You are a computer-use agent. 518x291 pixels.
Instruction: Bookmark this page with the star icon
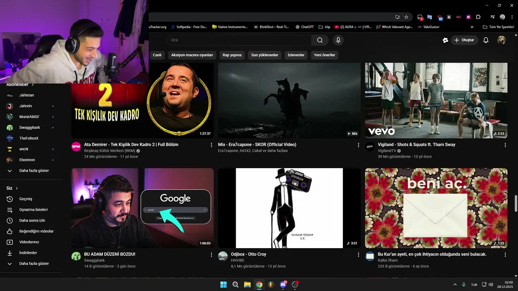[x=406, y=17]
